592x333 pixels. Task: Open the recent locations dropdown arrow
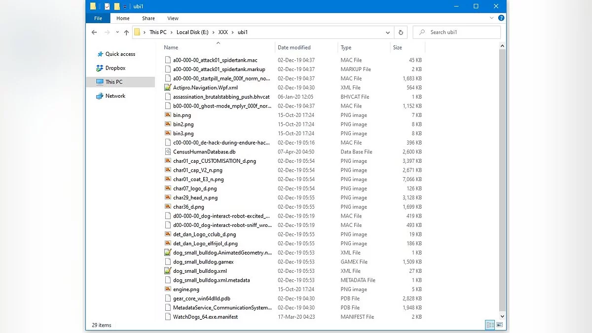[117, 33]
